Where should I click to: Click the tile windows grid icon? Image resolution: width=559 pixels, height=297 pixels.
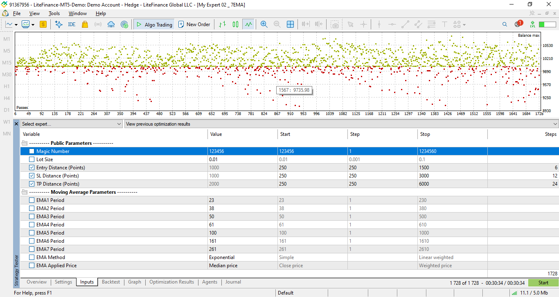(x=290, y=24)
